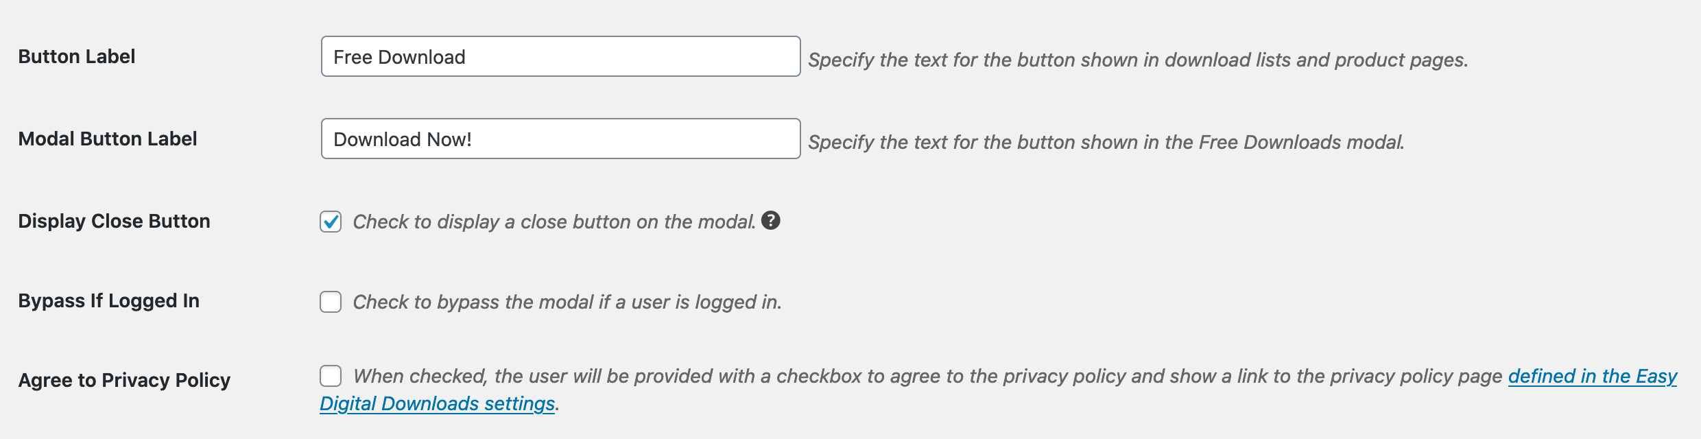Uncheck the Display Close Button checkbox
Screen dimensions: 1701x439
click(331, 222)
